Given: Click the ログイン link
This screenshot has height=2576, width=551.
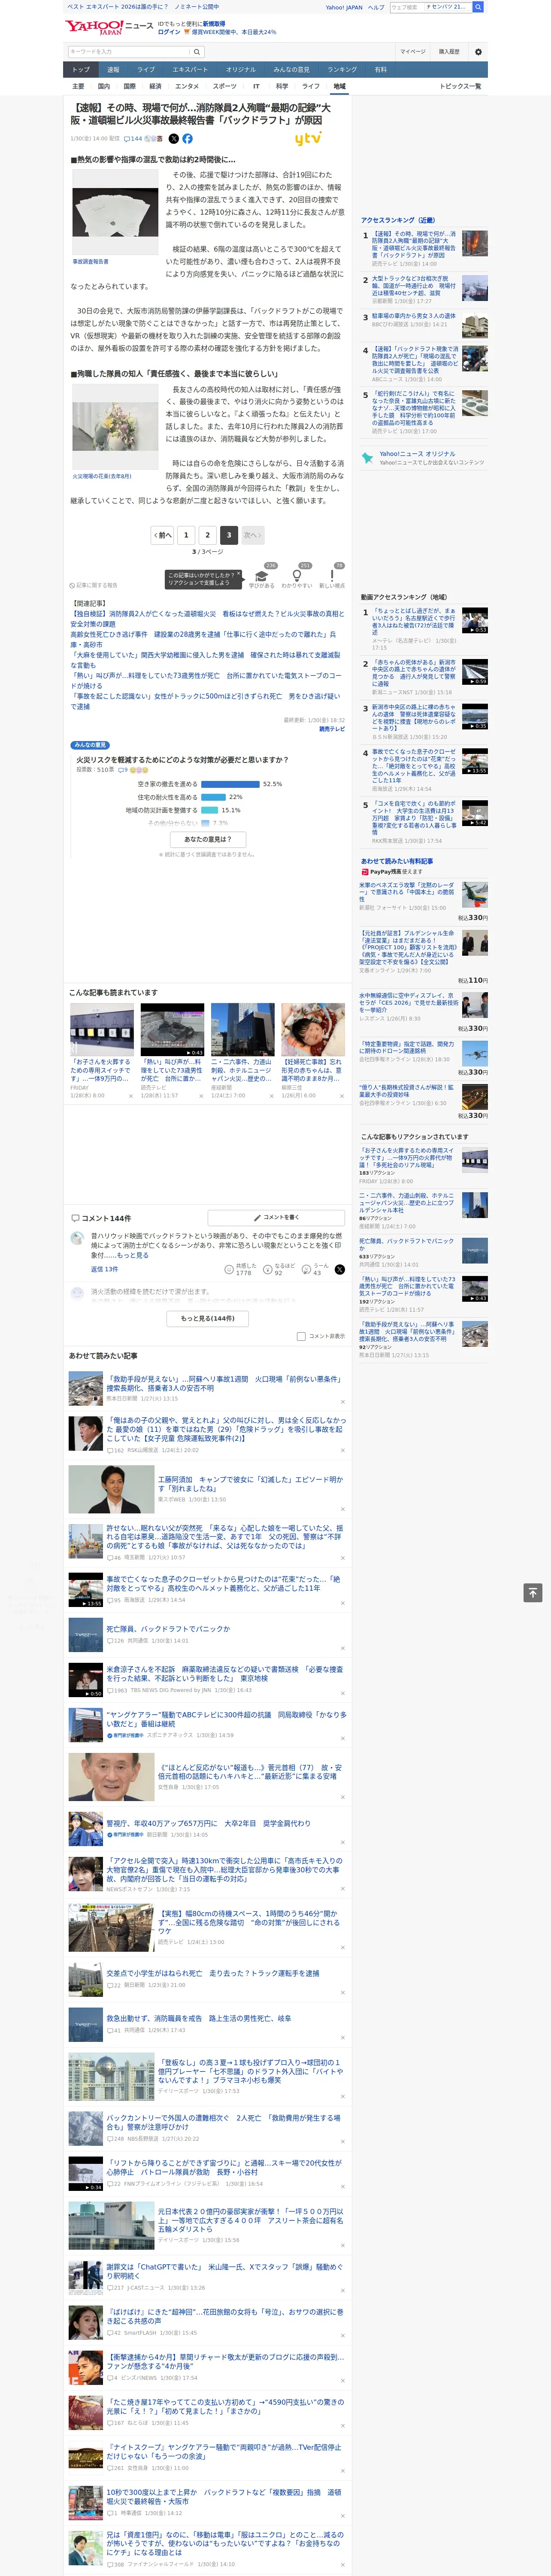Looking at the screenshot, I should click(x=169, y=32).
